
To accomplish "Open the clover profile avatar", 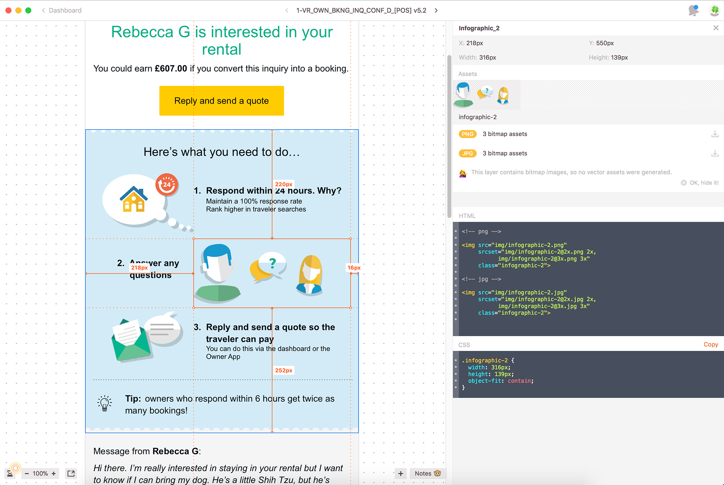I will (714, 11).
